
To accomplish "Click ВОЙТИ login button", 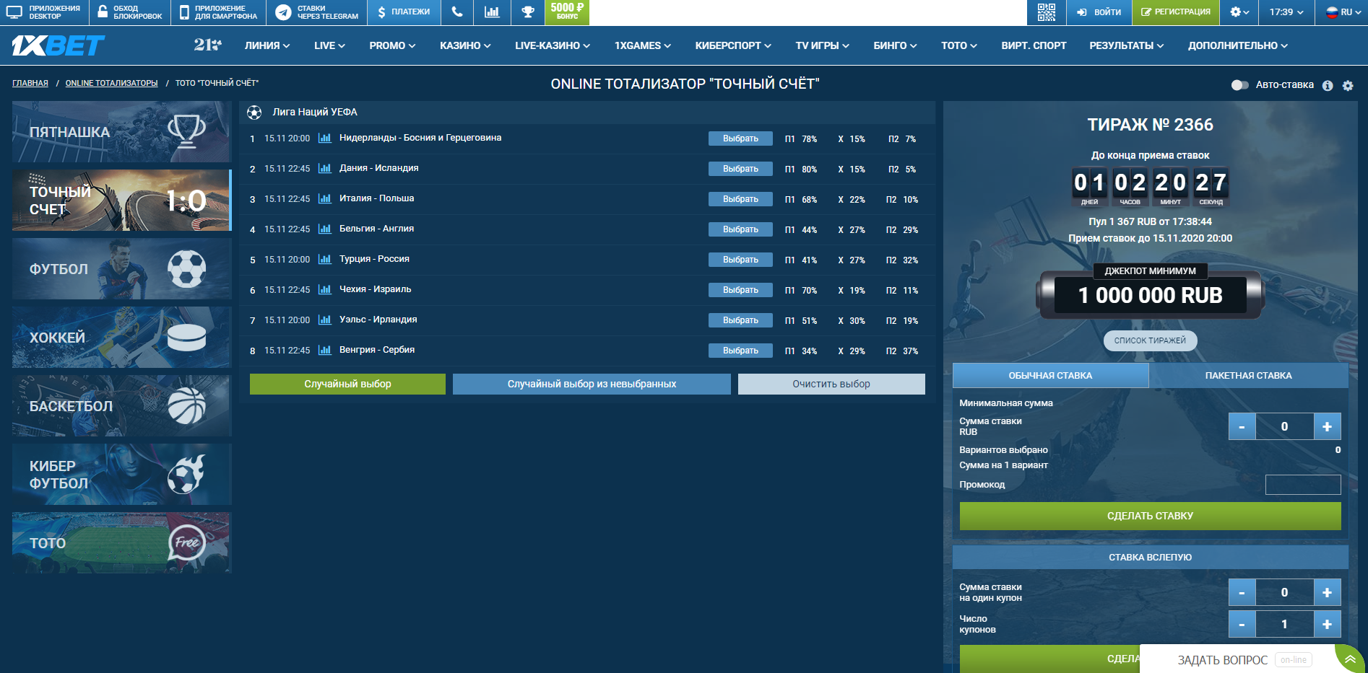I will pos(1099,12).
